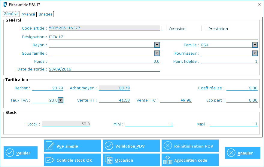Click the Vente HT field
The width and height of the screenshot is (264, 167).
(x=114, y=100)
